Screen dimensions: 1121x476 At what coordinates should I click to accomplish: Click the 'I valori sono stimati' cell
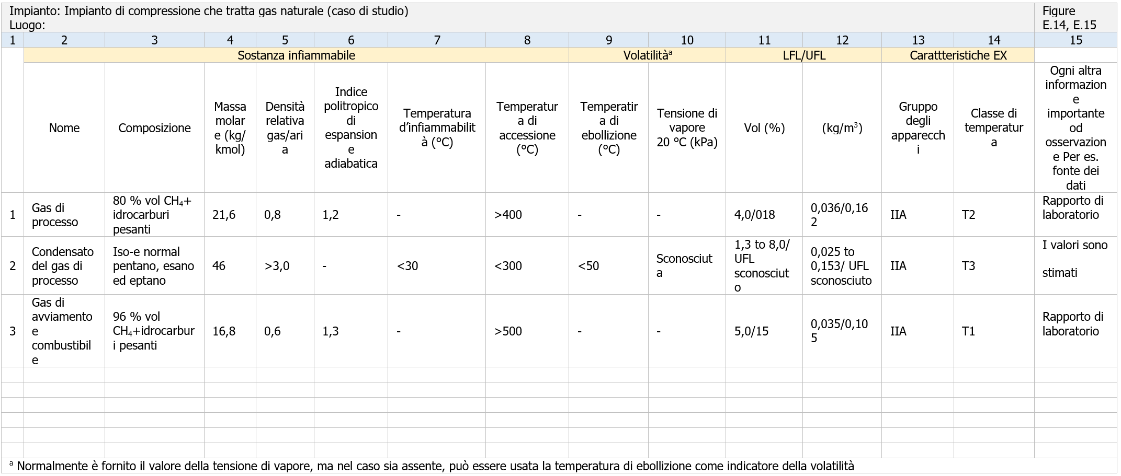(x=1075, y=265)
